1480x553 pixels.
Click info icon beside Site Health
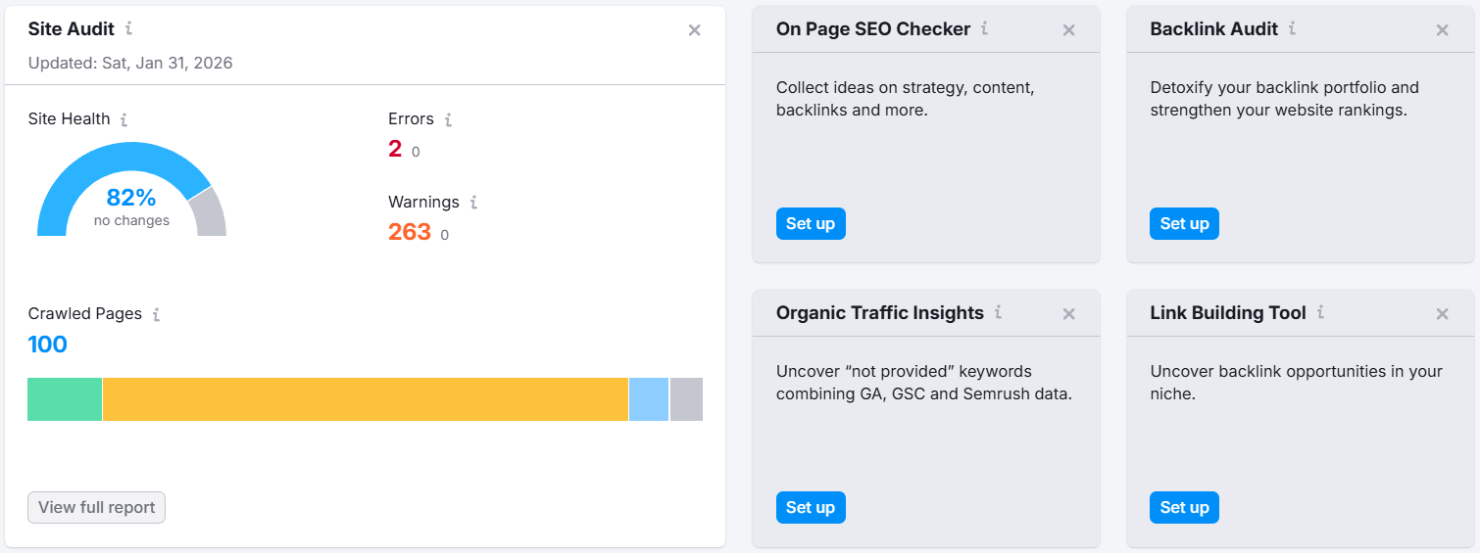pos(123,119)
